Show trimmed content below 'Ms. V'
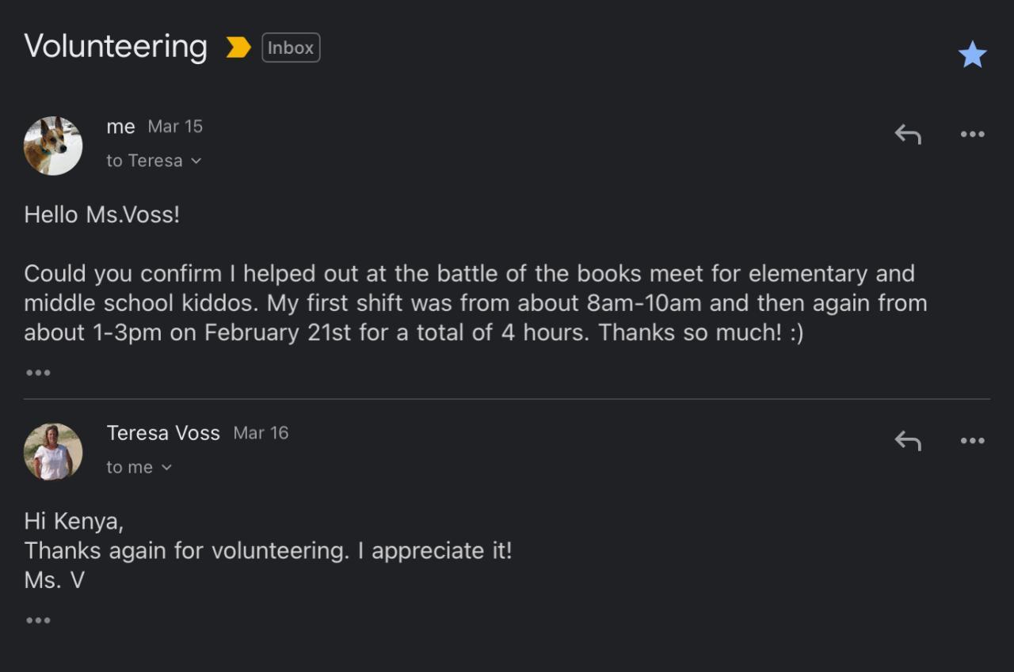Screen dimensions: 1014x672 point(38,621)
